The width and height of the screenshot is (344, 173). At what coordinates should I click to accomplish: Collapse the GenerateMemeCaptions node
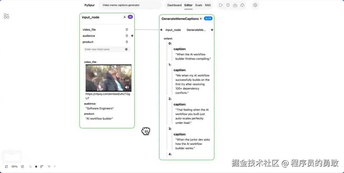(201, 19)
